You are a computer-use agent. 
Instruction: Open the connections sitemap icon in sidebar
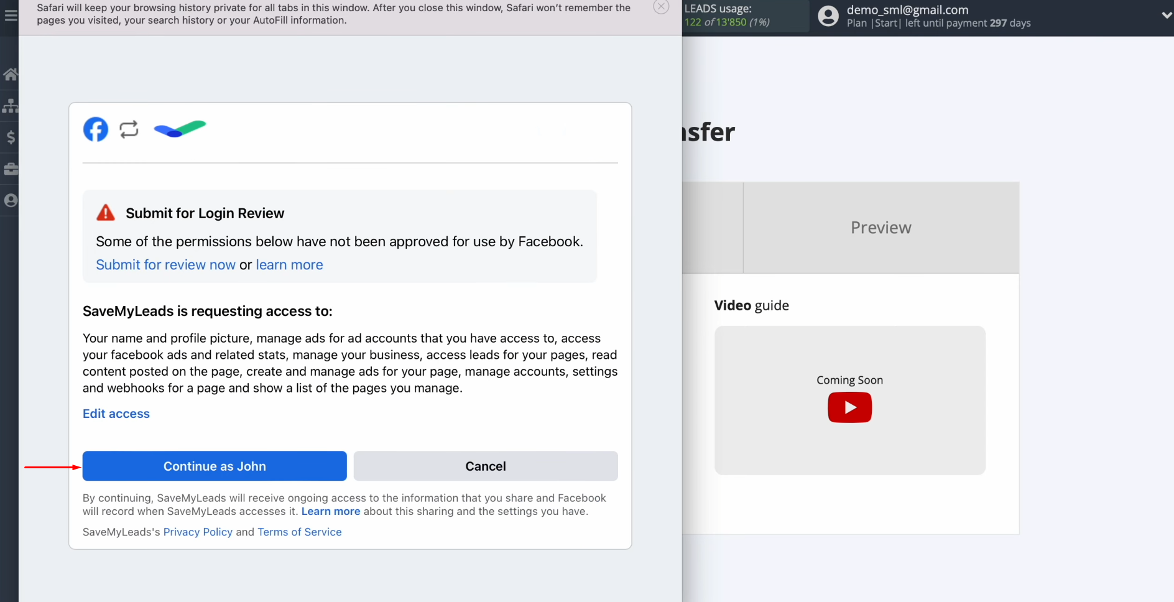[11, 106]
